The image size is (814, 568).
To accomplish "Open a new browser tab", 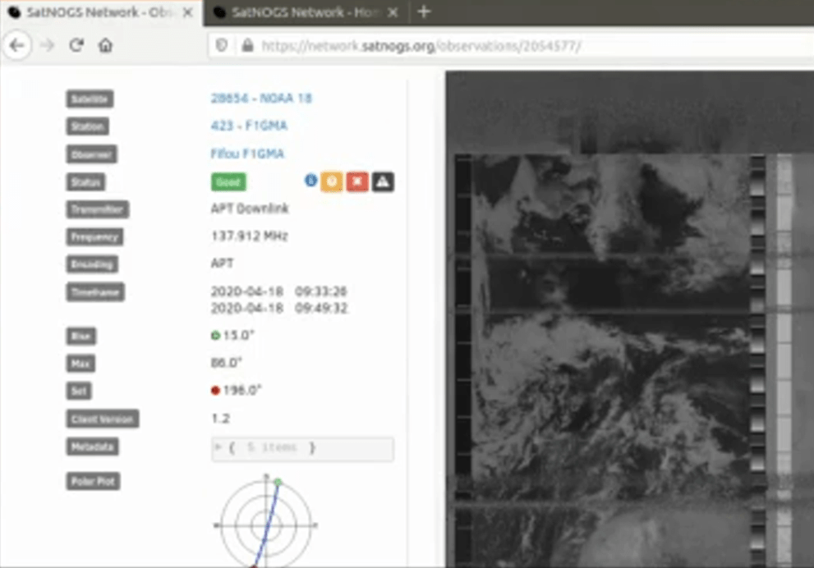I will [x=424, y=11].
